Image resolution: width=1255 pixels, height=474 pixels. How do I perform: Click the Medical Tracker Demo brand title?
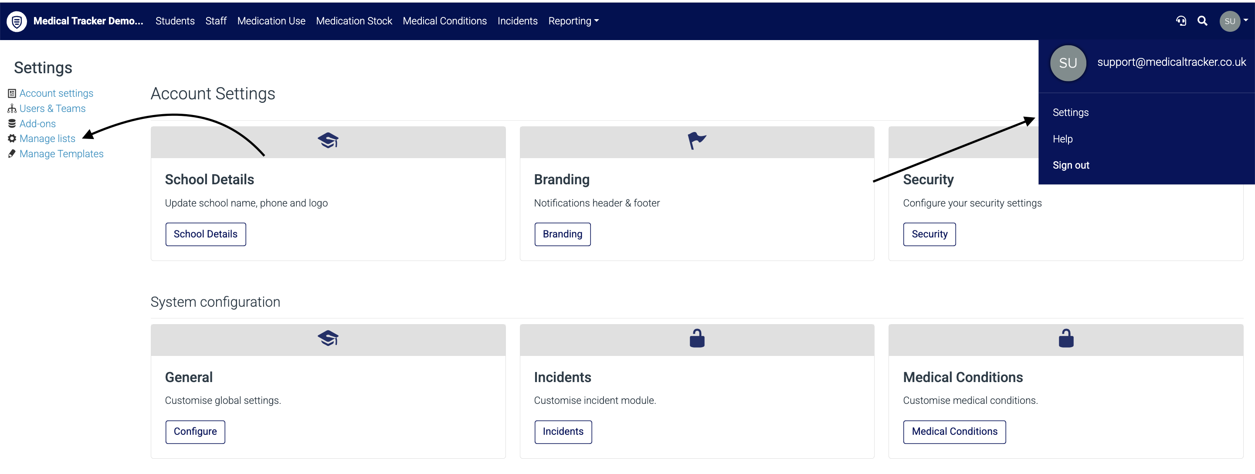coord(88,21)
